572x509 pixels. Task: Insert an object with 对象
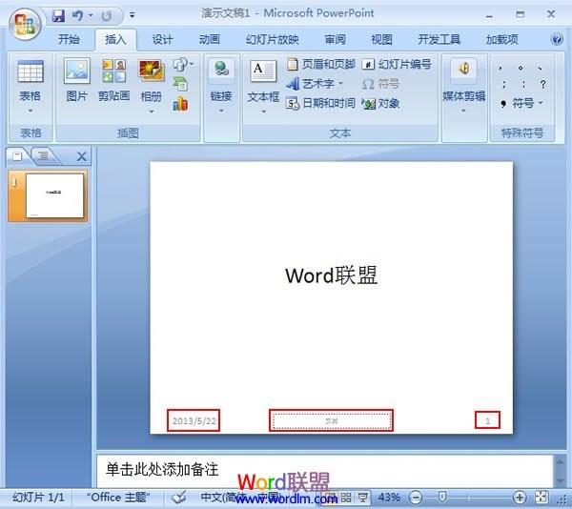pyautogui.click(x=380, y=104)
